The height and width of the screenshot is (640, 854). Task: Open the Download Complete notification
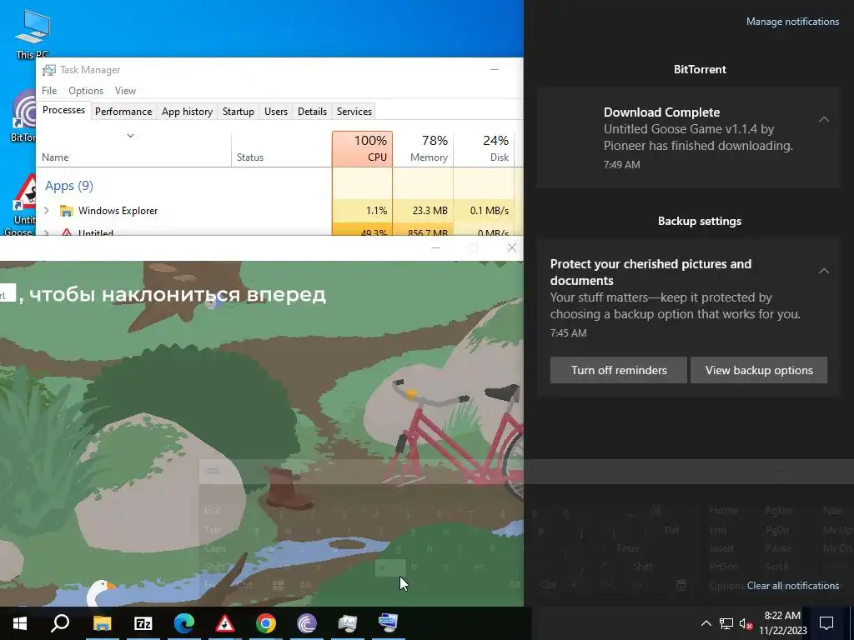click(x=689, y=138)
